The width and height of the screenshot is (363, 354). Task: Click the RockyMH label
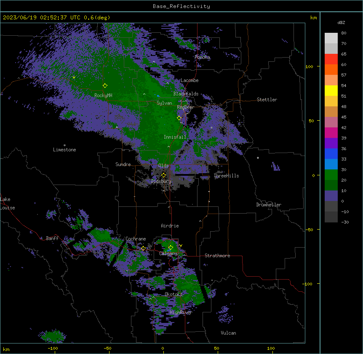(x=103, y=95)
